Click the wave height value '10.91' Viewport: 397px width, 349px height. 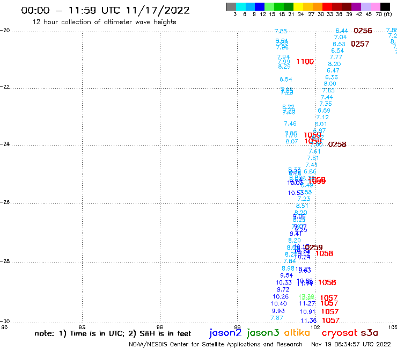(308, 312)
